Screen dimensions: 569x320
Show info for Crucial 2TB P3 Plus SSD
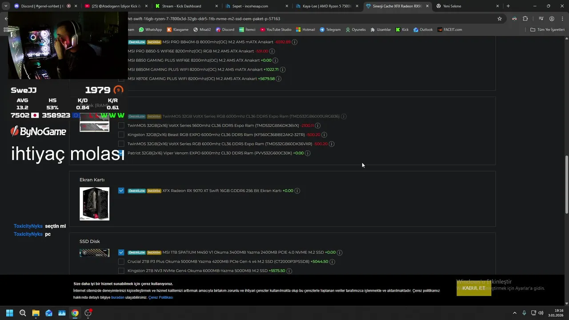coord(332,262)
